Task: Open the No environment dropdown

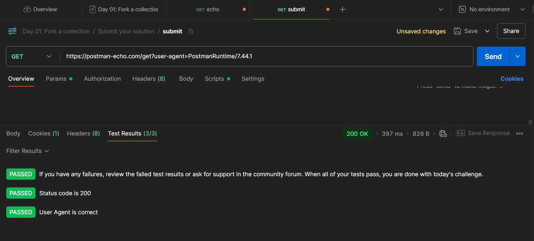Action: click(x=492, y=9)
